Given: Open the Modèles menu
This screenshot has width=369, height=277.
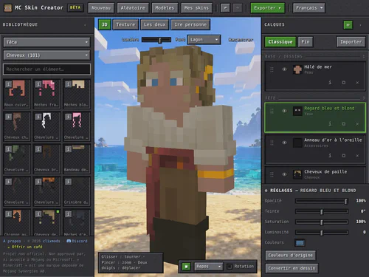Looking at the screenshot, I should coord(165,8).
